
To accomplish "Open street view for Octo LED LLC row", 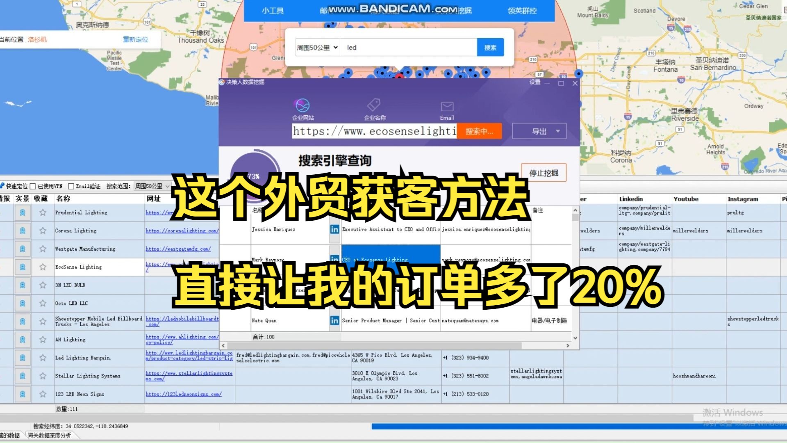I will pyautogui.click(x=23, y=303).
